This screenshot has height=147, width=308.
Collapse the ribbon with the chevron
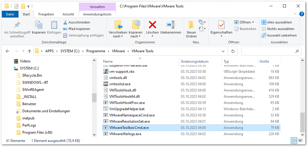(x=295, y=14)
